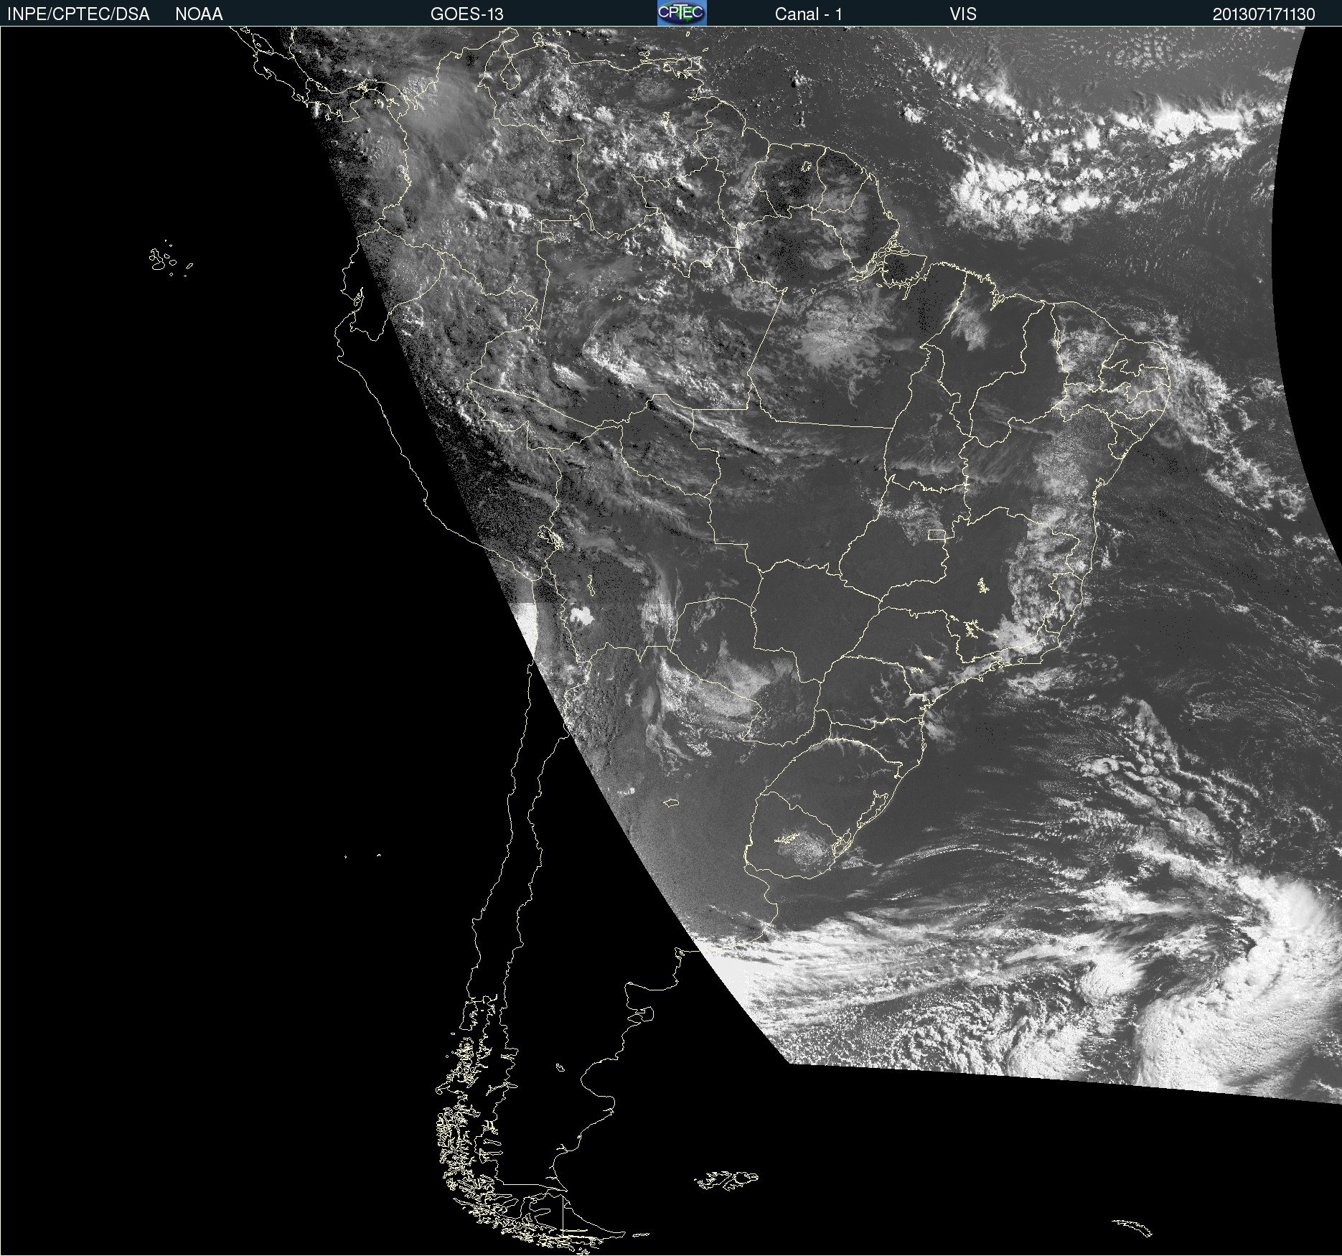This screenshot has height=1256, width=1342.
Task: Click the NOAA label in the header
Action: click(x=199, y=14)
